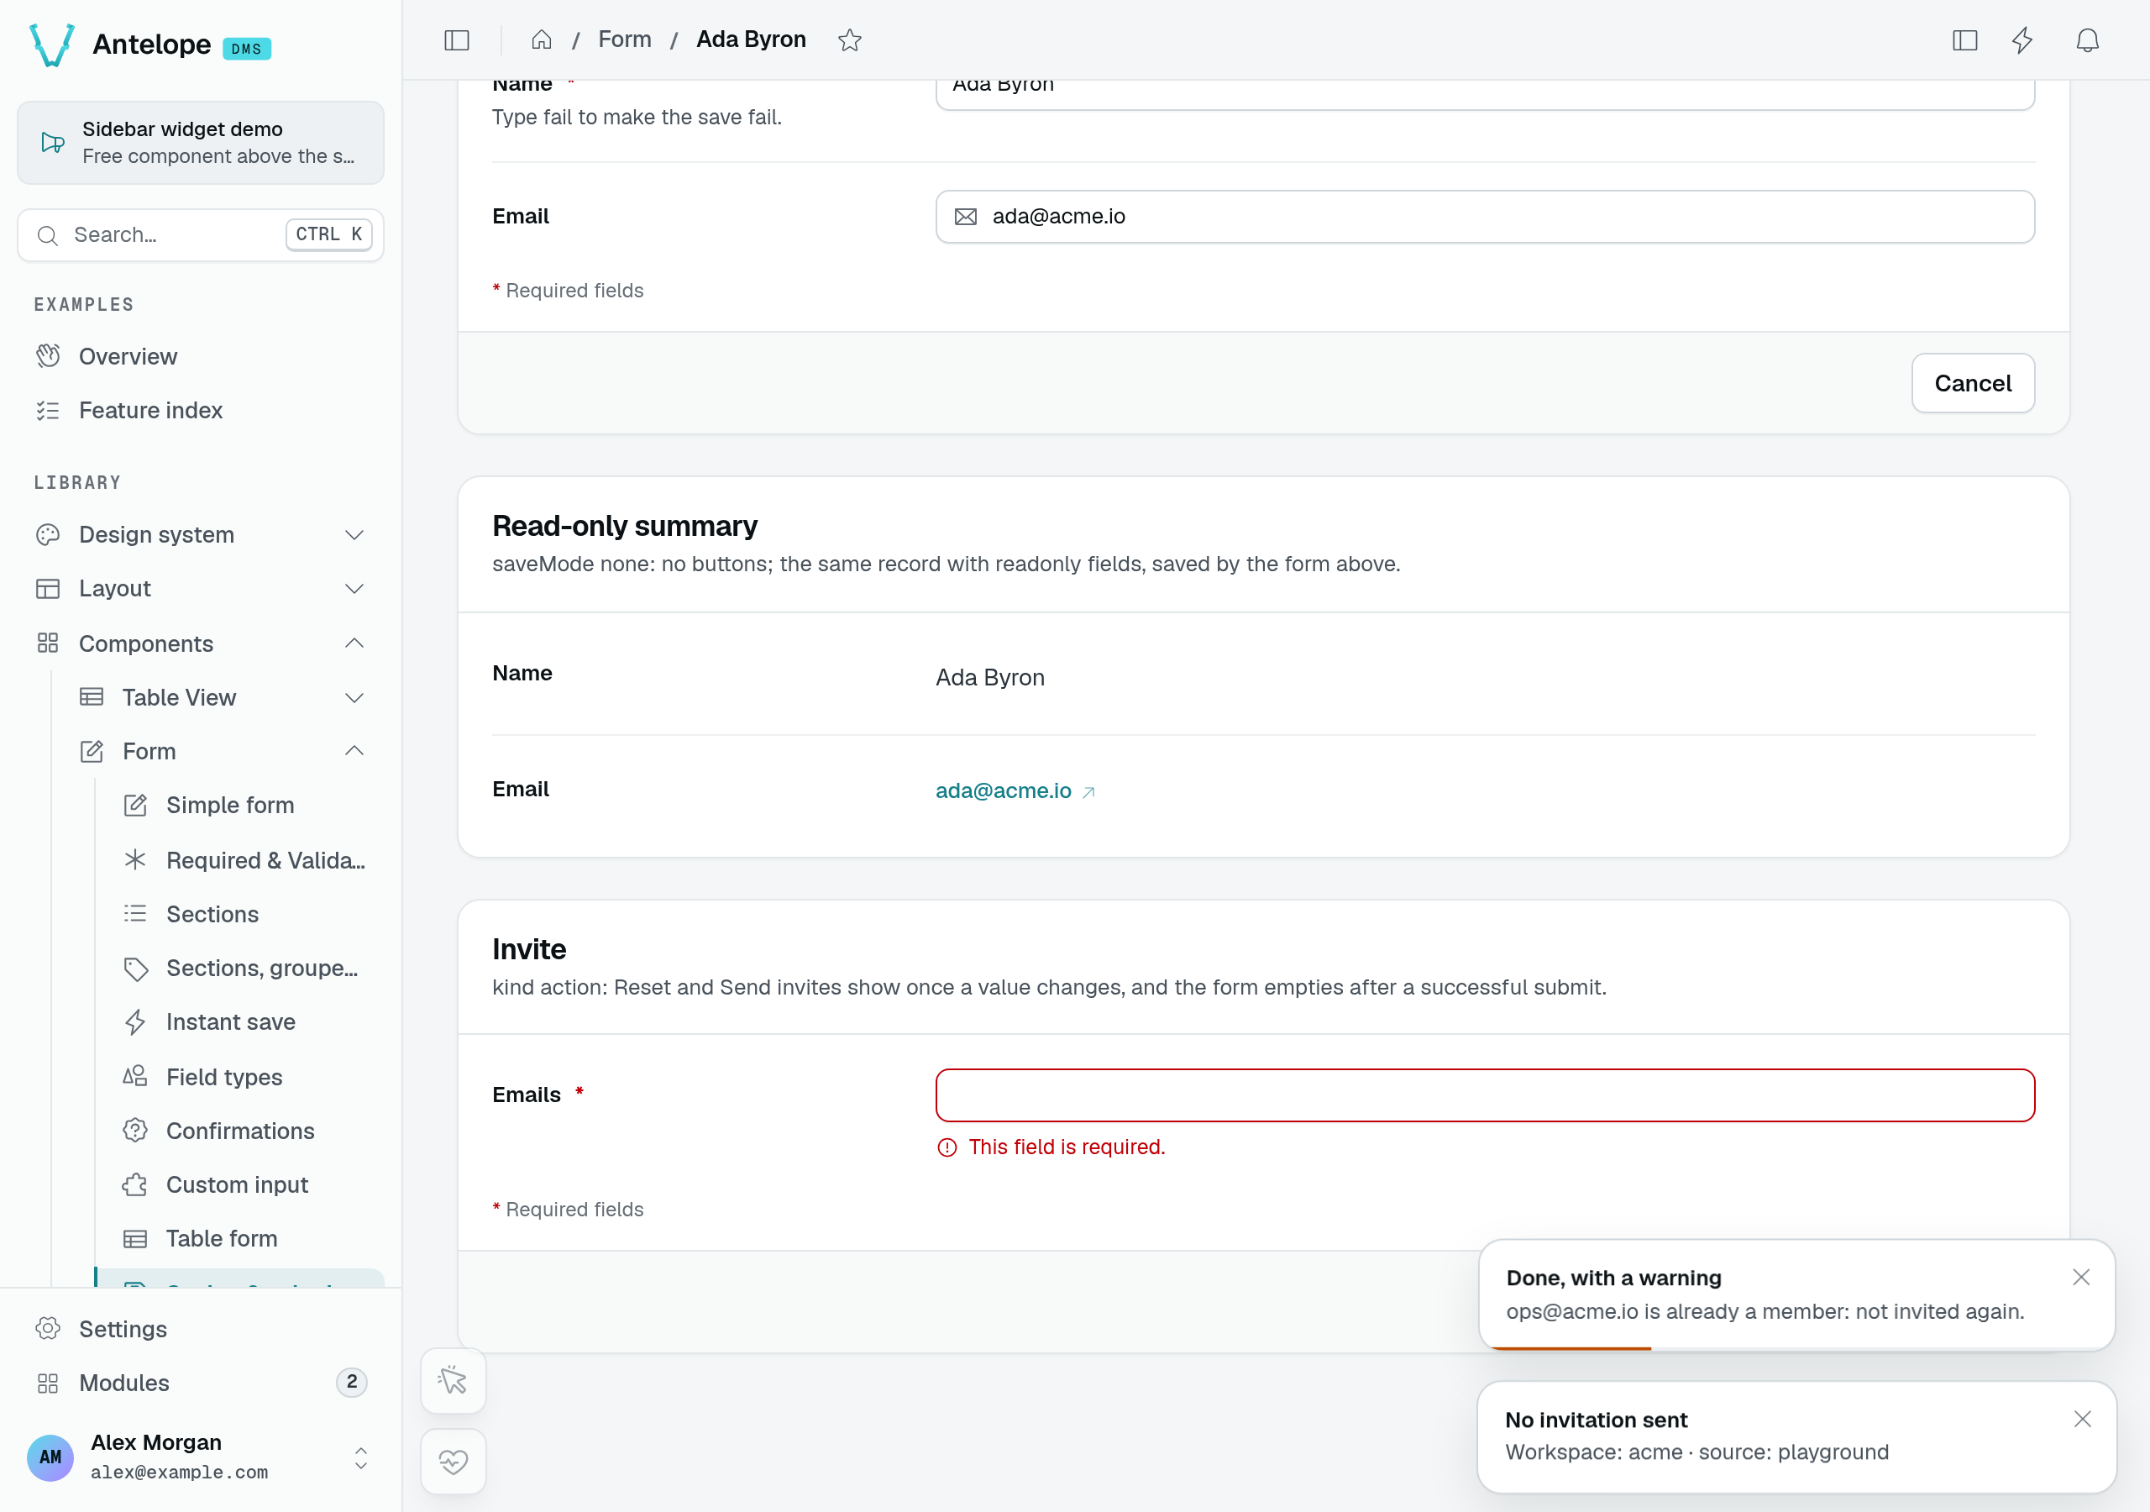Focus the sidebar Search box
The width and height of the screenshot is (2150, 1512).
point(201,234)
